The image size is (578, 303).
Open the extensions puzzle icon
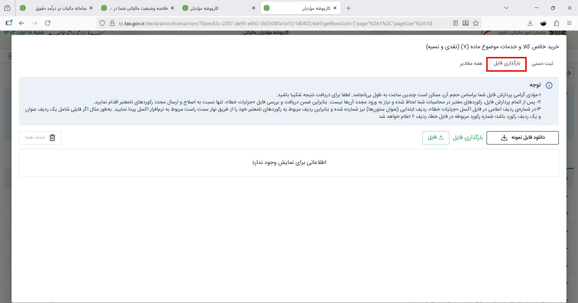pyautogui.click(x=556, y=23)
